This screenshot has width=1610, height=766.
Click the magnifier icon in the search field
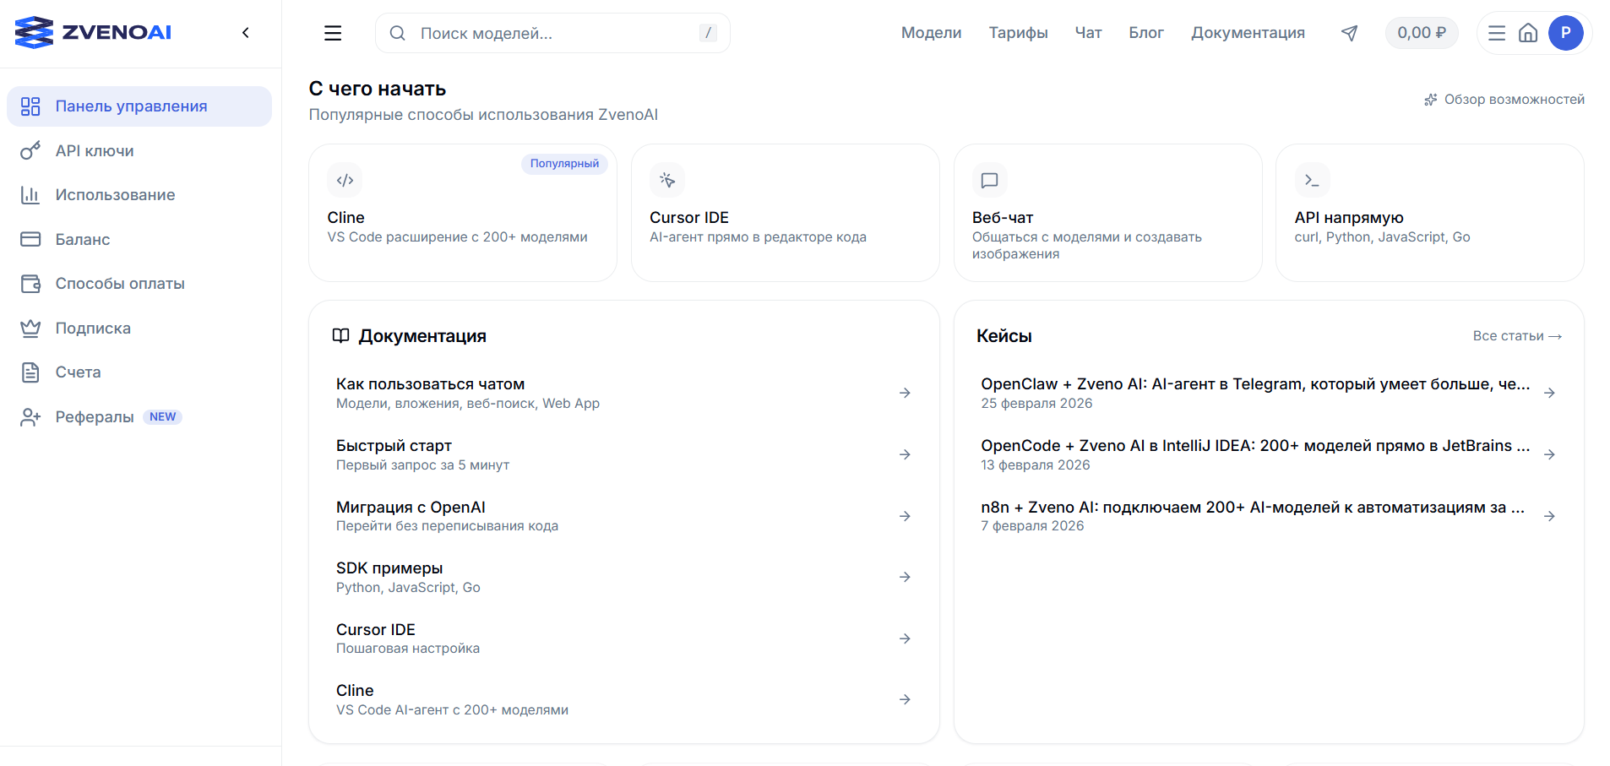click(x=397, y=33)
